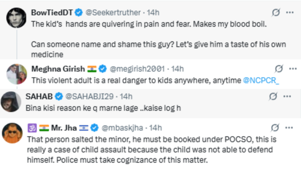
Task: Click the @NCPCR_ mention link
Action: tap(261, 81)
